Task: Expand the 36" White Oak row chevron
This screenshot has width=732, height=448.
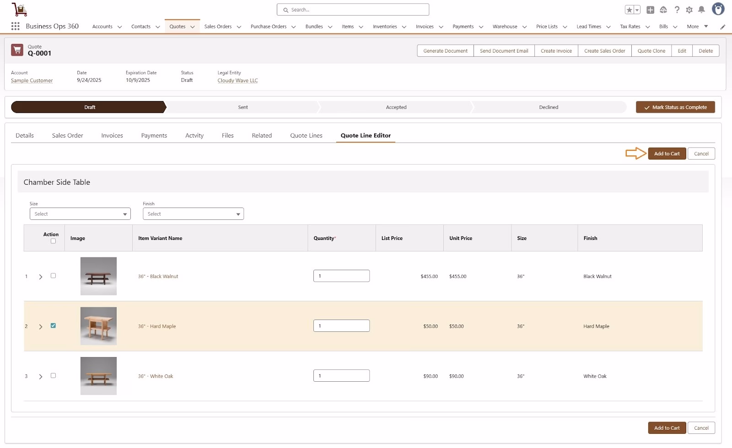Action: [41, 377]
